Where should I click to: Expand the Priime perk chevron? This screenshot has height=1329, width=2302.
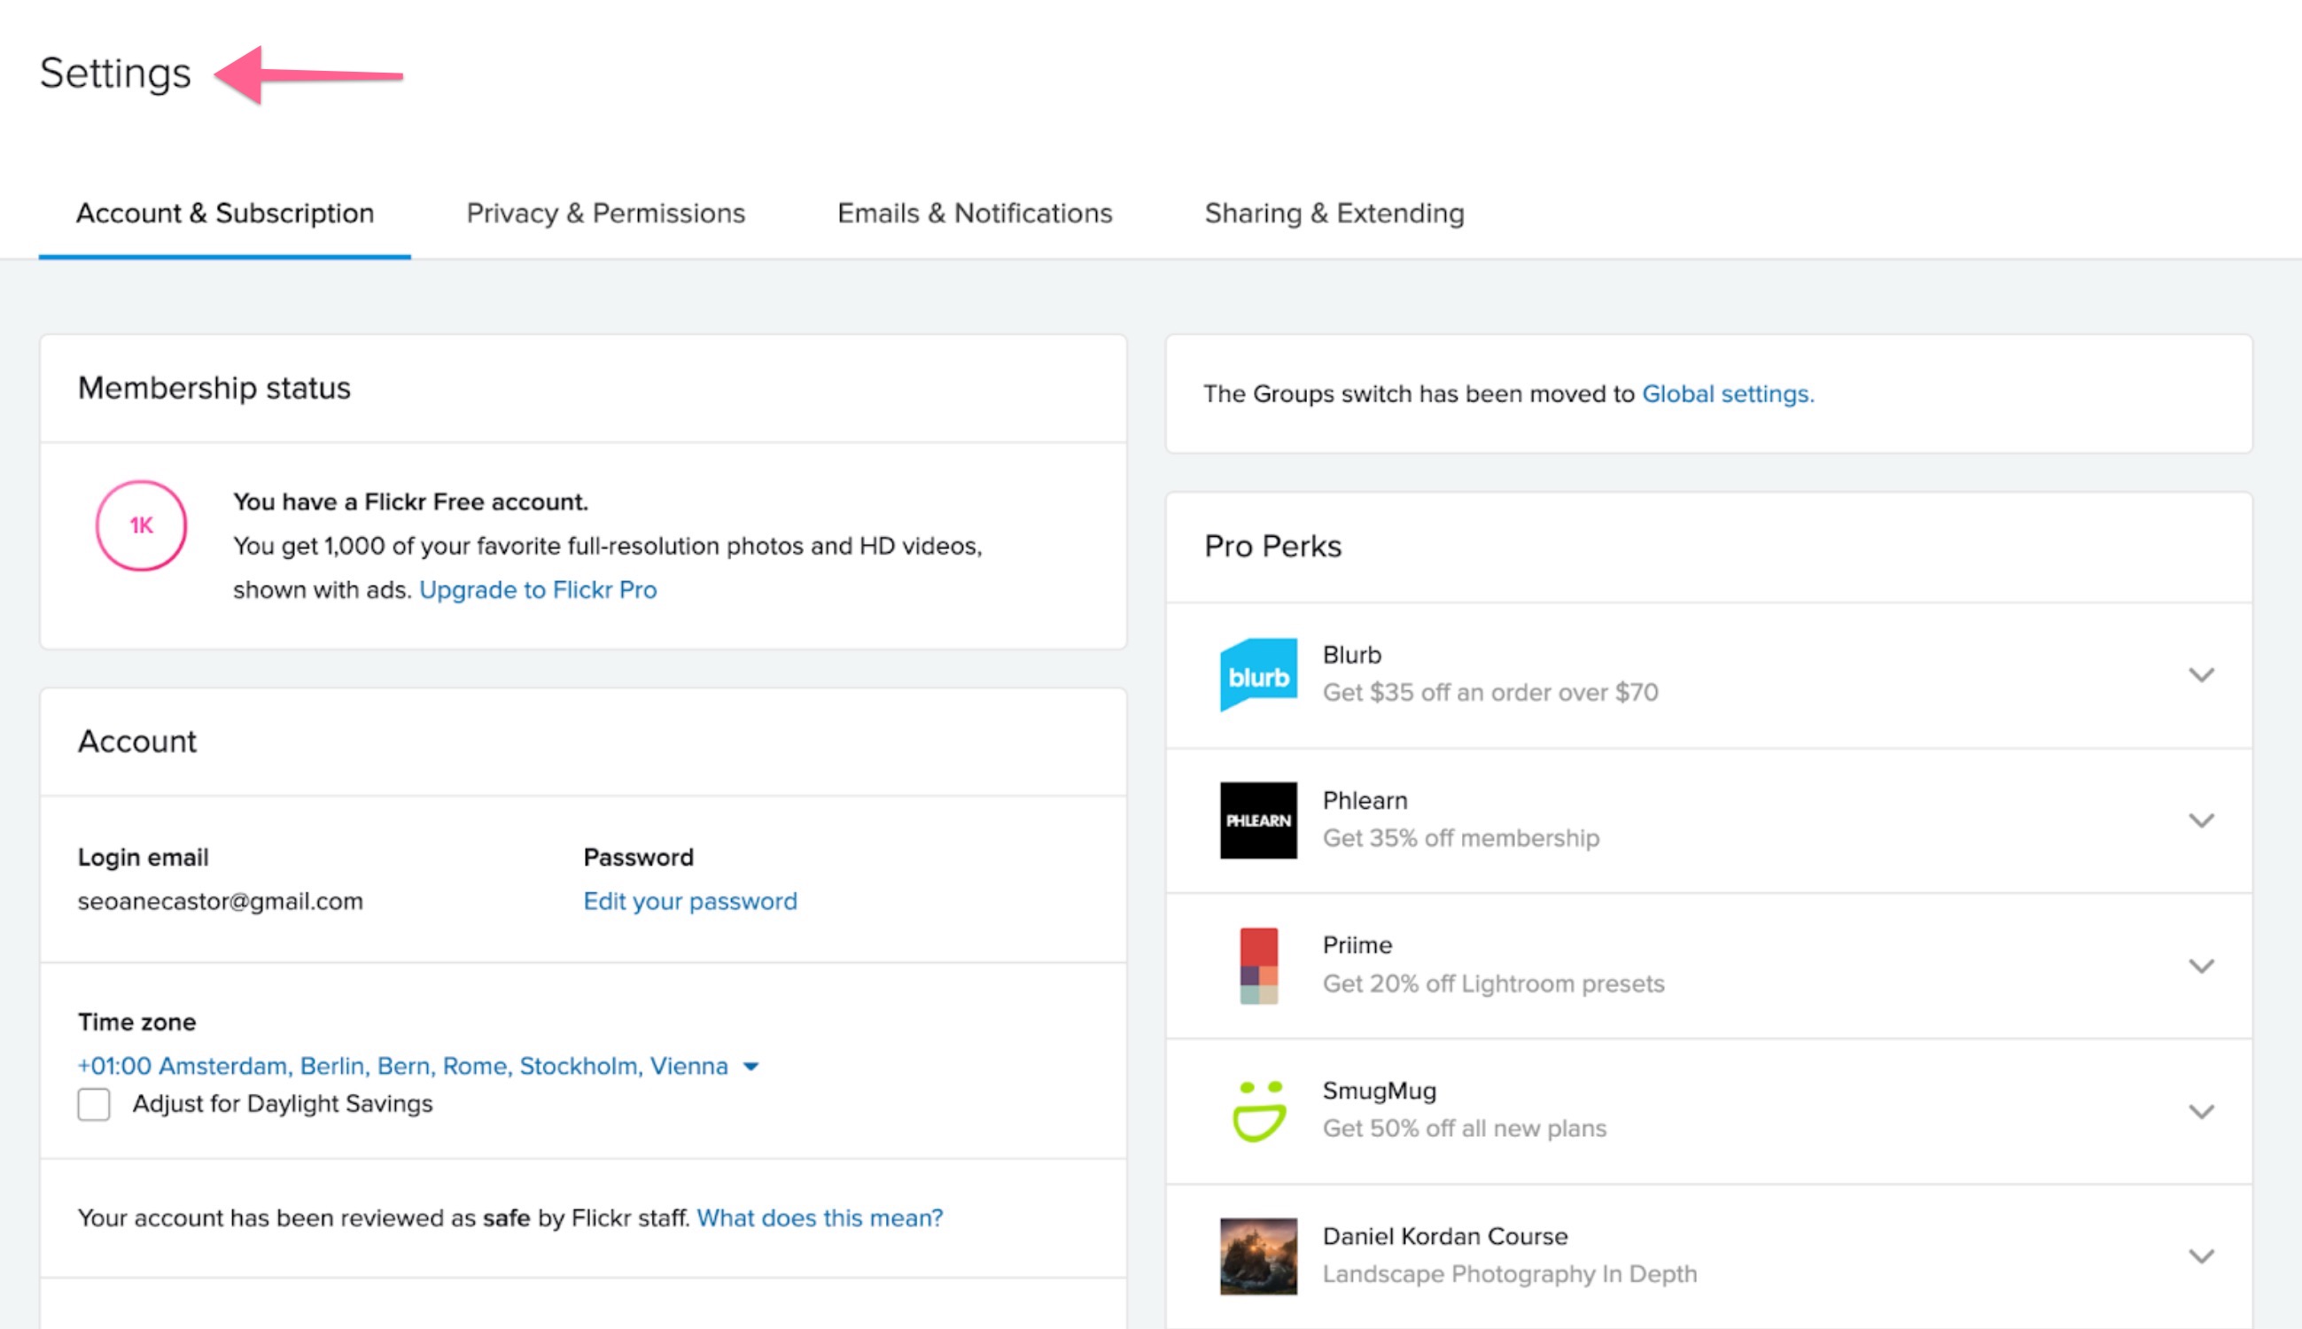click(x=2201, y=966)
